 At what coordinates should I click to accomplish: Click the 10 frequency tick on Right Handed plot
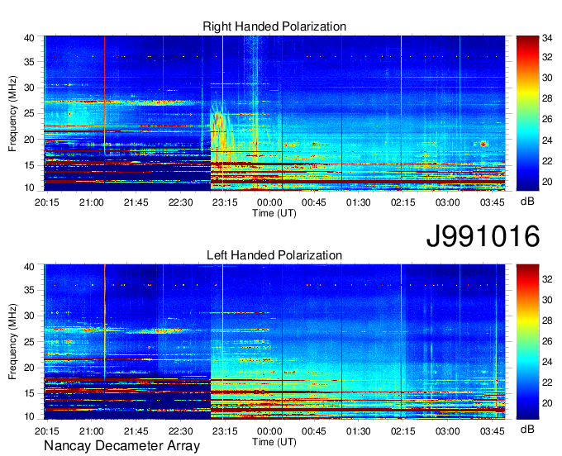click(29, 188)
